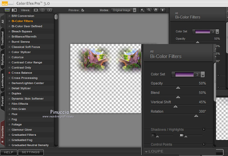Select the split preview view

(x=42, y=10)
